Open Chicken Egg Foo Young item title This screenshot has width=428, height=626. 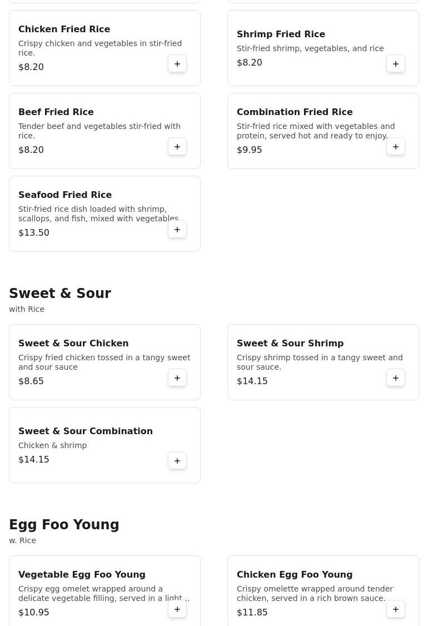click(x=295, y=574)
